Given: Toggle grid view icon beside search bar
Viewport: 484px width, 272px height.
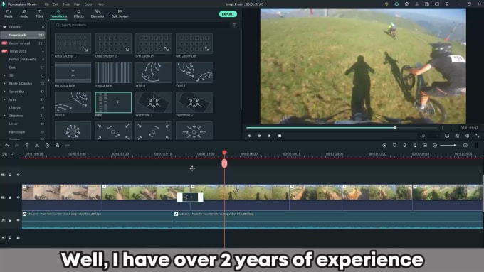Looking at the screenshot, I should pos(235,25).
